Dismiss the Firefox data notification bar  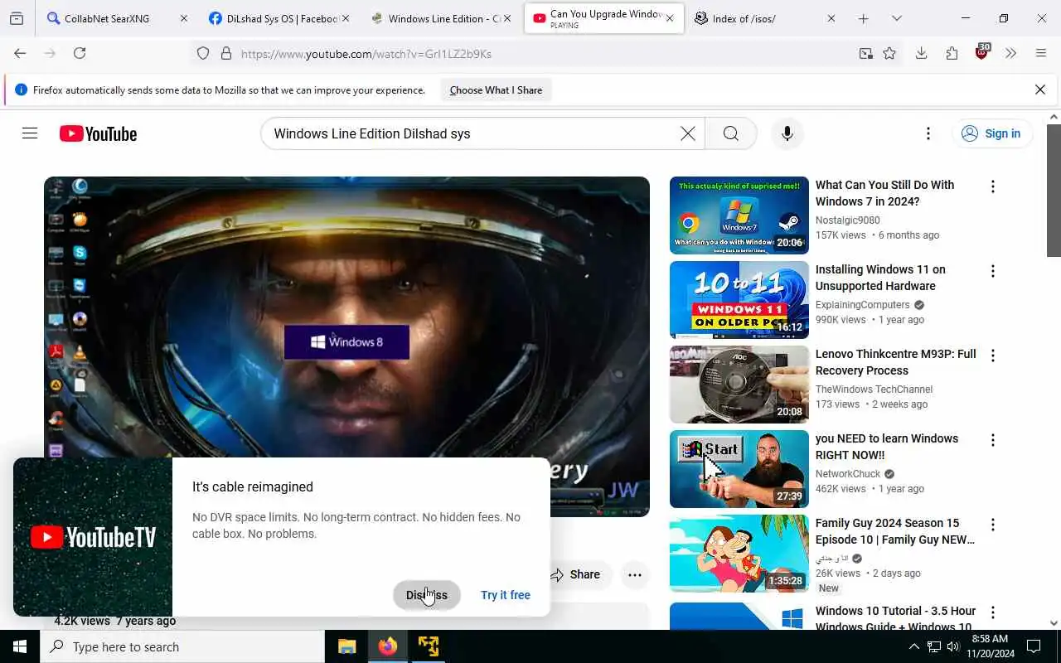tap(1040, 90)
